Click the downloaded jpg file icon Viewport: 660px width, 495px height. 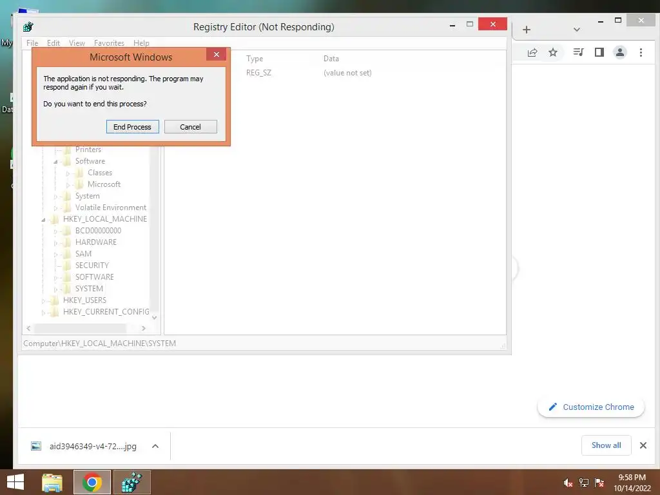[36, 446]
